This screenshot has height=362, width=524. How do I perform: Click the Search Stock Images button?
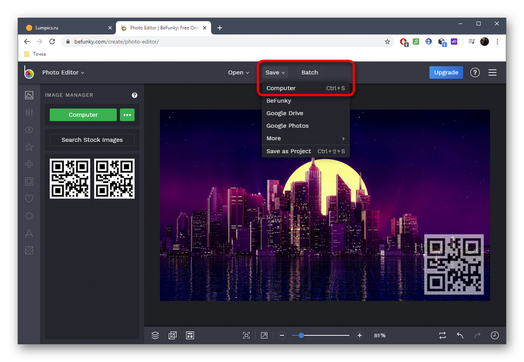click(92, 140)
